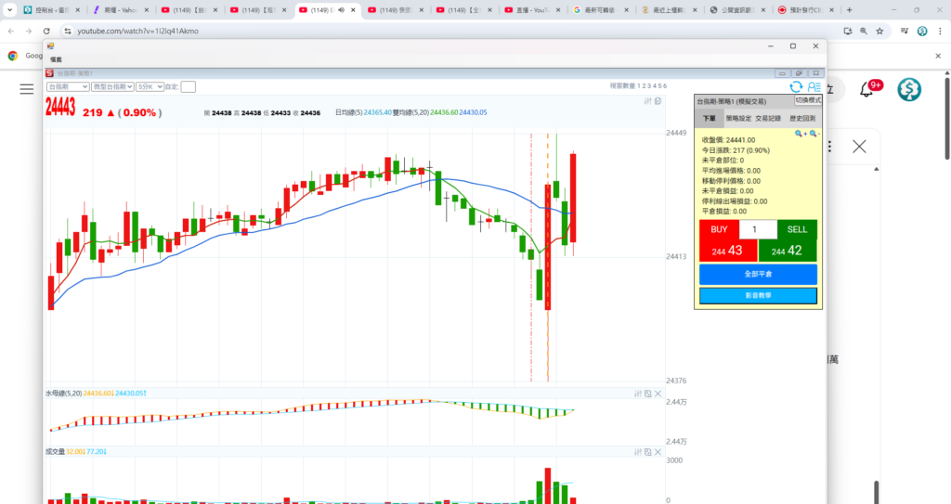This screenshot has height=504, width=951.
Task: Open 成交量 panel settings icon
Action: pyautogui.click(x=638, y=452)
